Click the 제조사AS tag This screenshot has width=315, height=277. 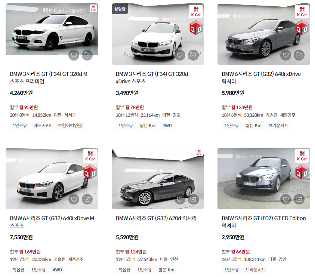point(43,126)
